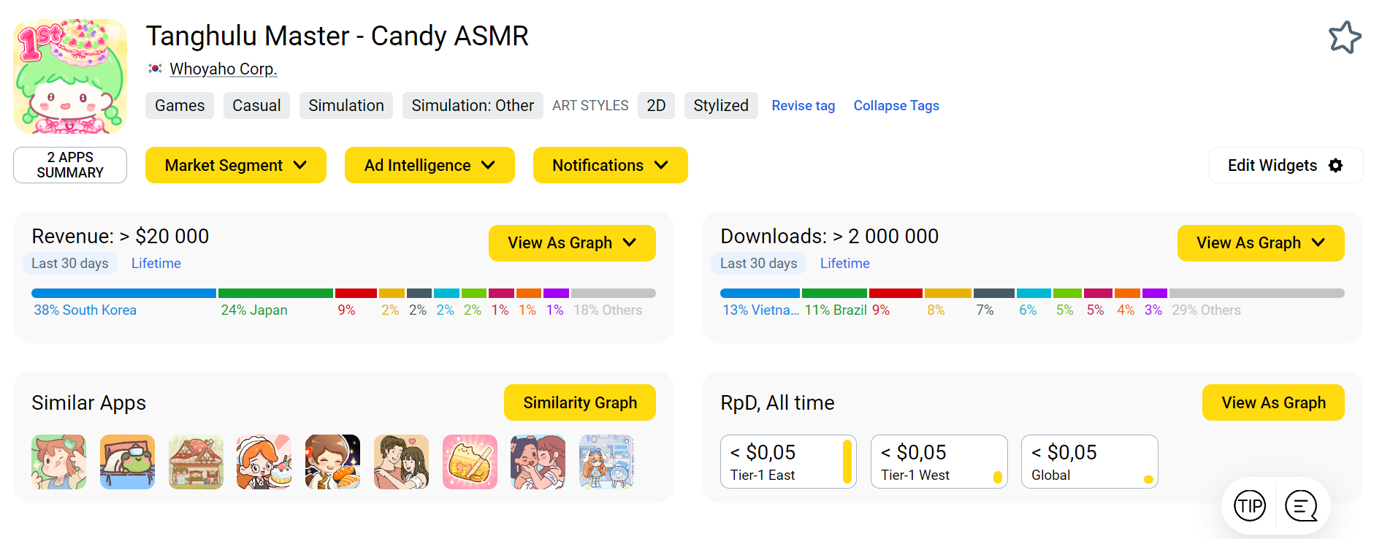Click the Edit Widgets gear icon

click(1335, 166)
